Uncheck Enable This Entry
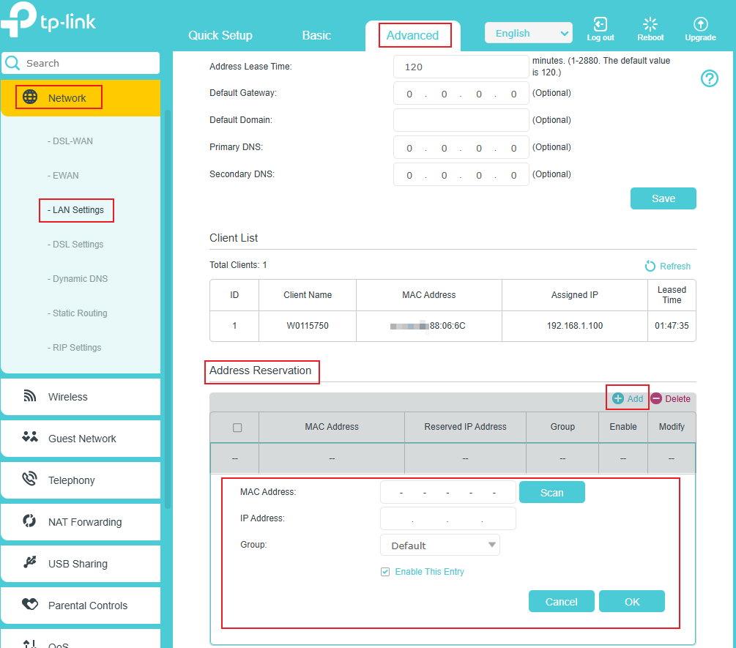 pyautogui.click(x=385, y=571)
